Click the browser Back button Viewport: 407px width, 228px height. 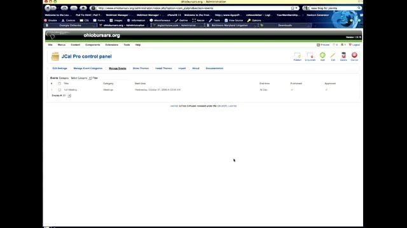pyautogui.click(x=48, y=8)
